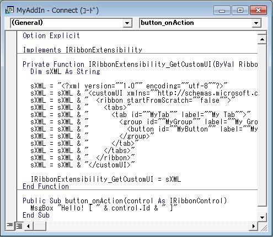Close the MyAddIn Connect code window
Viewport: 273px width, 237px height.
pos(258,10)
